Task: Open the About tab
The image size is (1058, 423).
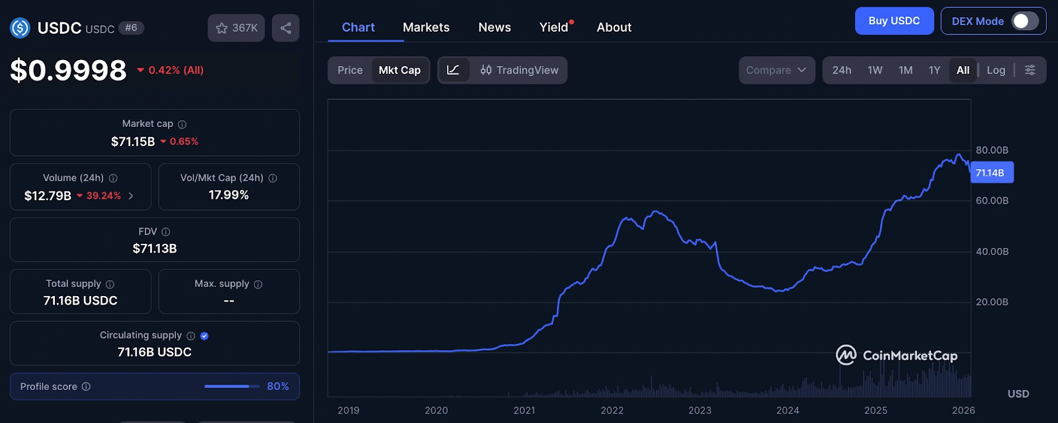Action: [614, 27]
